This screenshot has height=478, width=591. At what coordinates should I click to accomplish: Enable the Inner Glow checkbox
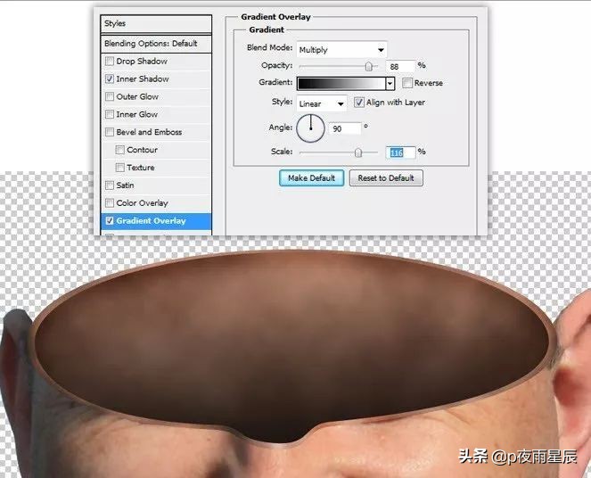pyautogui.click(x=110, y=114)
